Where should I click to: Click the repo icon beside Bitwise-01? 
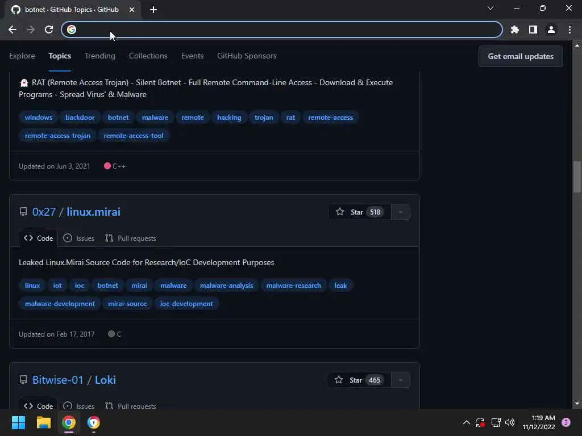[23, 380]
